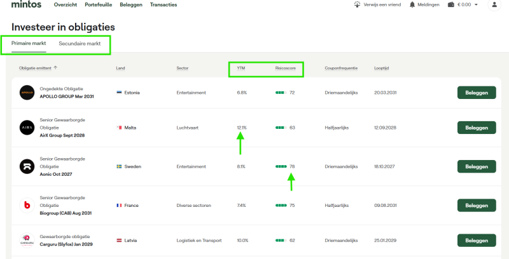This screenshot has height=259, width=509.
Task: Click the YTM column header
Action: tap(241, 68)
